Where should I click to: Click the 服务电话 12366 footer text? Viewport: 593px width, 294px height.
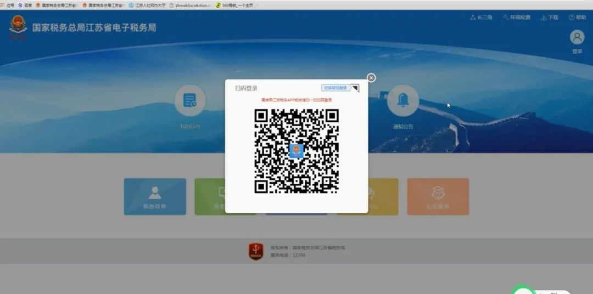tap(288, 255)
